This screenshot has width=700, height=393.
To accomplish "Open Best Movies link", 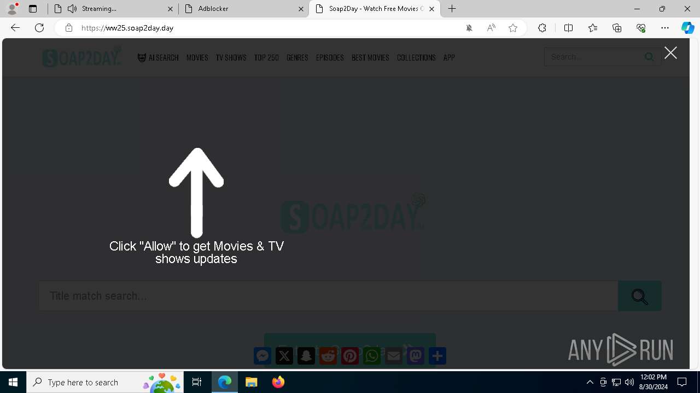I will [370, 57].
